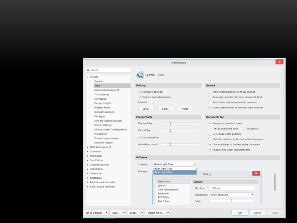Open Mouse Wheel Configuration page
Screen dimensions: 297x223
pyautogui.click(x=110, y=129)
